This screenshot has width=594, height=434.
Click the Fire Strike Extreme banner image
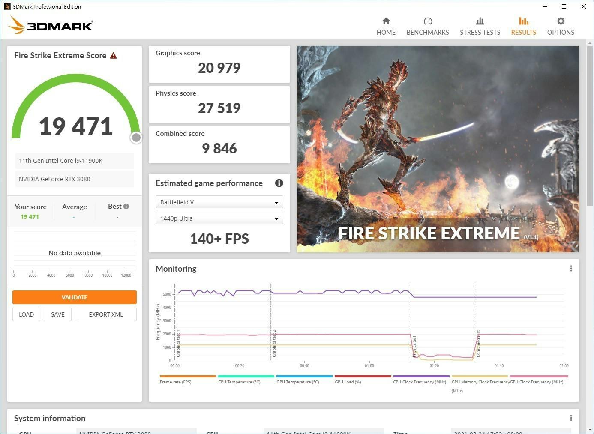438,149
